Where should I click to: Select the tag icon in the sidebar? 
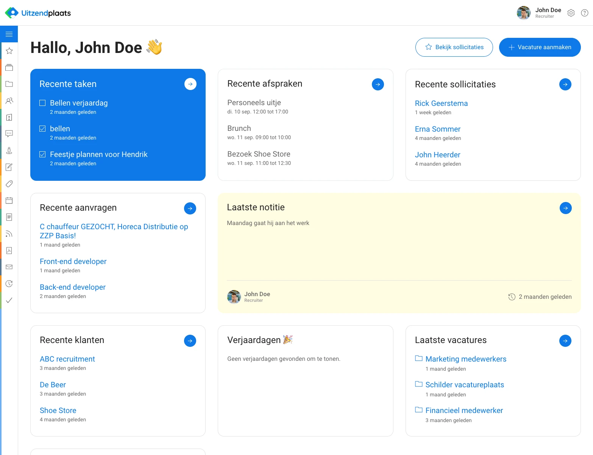tap(9, 184)
